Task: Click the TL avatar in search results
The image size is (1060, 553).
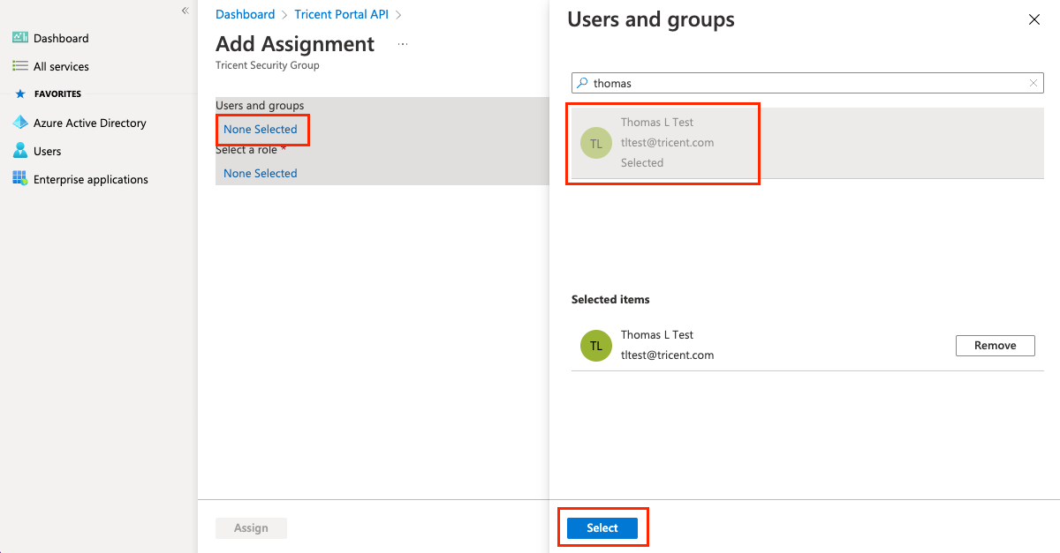Action: pos(596,143)
